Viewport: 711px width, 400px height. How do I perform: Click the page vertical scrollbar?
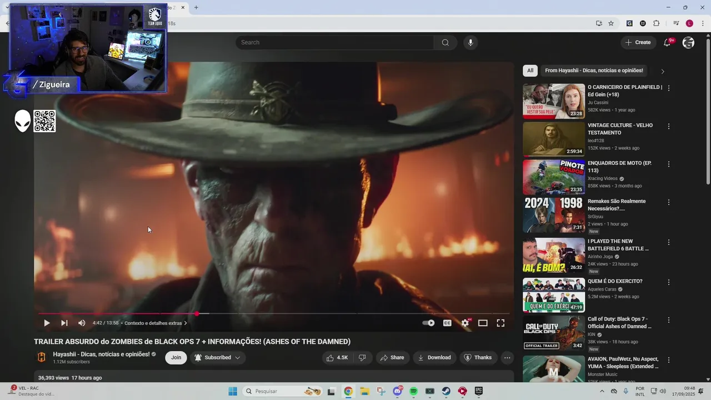point(708,111)
